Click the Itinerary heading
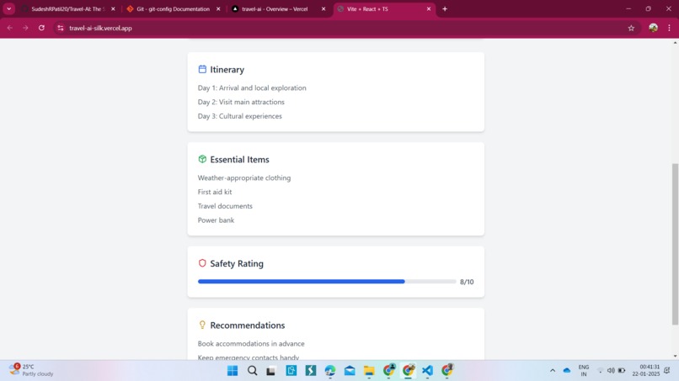 click(x=227, y=69)
